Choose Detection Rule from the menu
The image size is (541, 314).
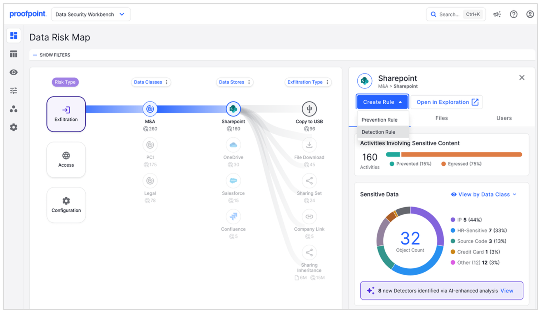[x=378, y=132]
